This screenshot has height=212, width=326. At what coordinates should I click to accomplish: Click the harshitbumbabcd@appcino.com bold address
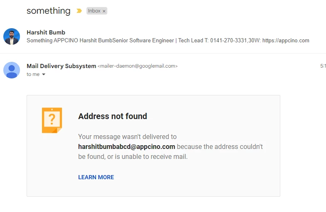[126, 147]
